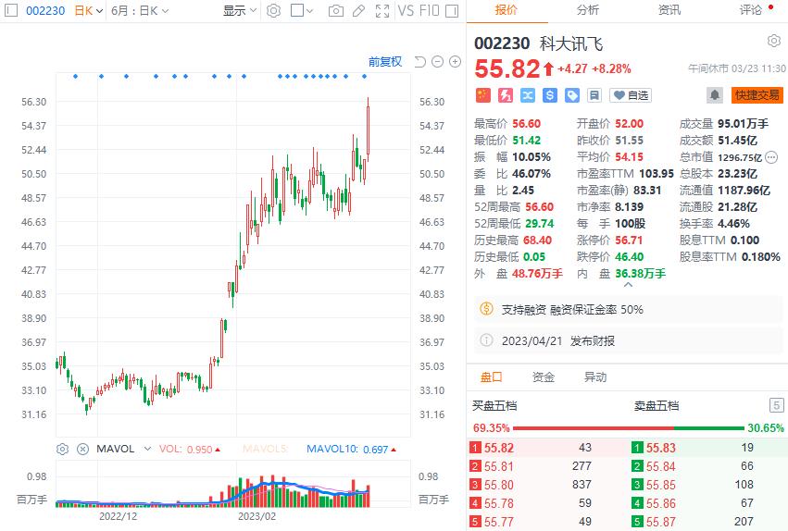Select the 盘口 tab
Viewport: 788px width, 531px height.
point(492,377)
